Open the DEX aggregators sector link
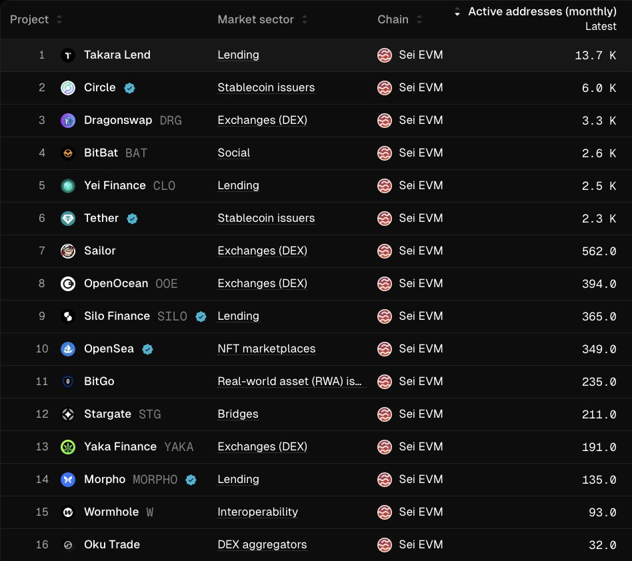This screenshot has width=632, height=561. (262, 544)
